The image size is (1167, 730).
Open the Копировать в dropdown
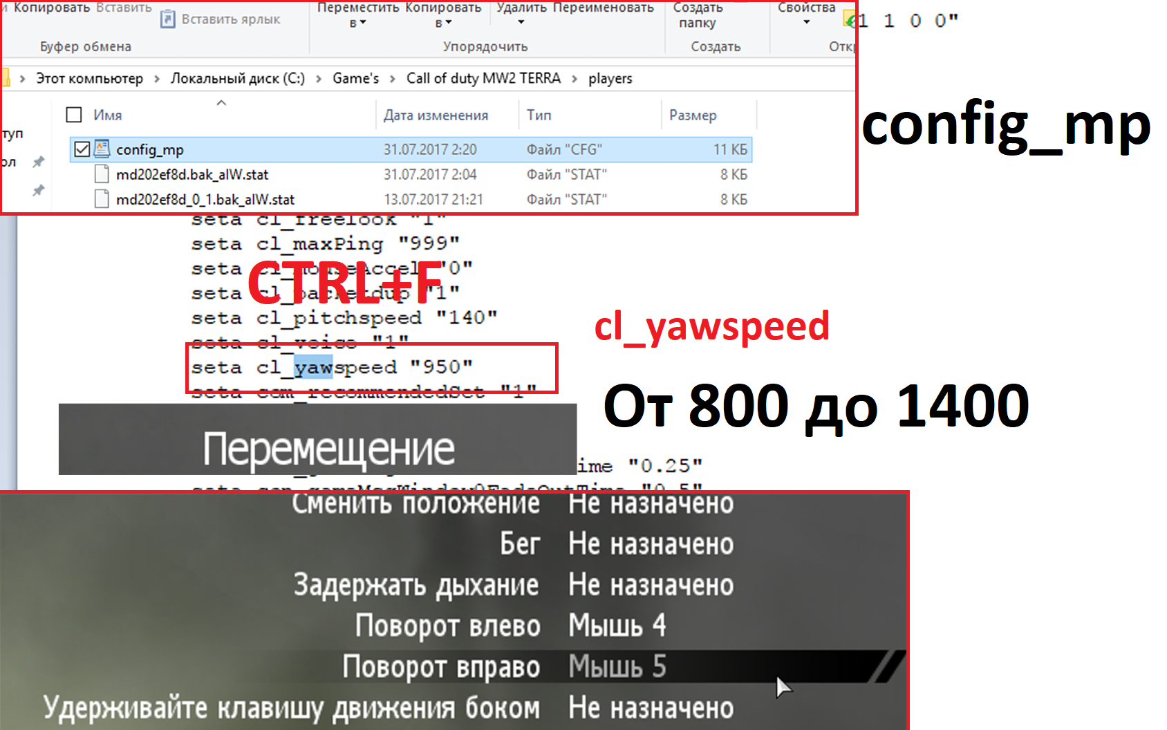click(443, 15)
